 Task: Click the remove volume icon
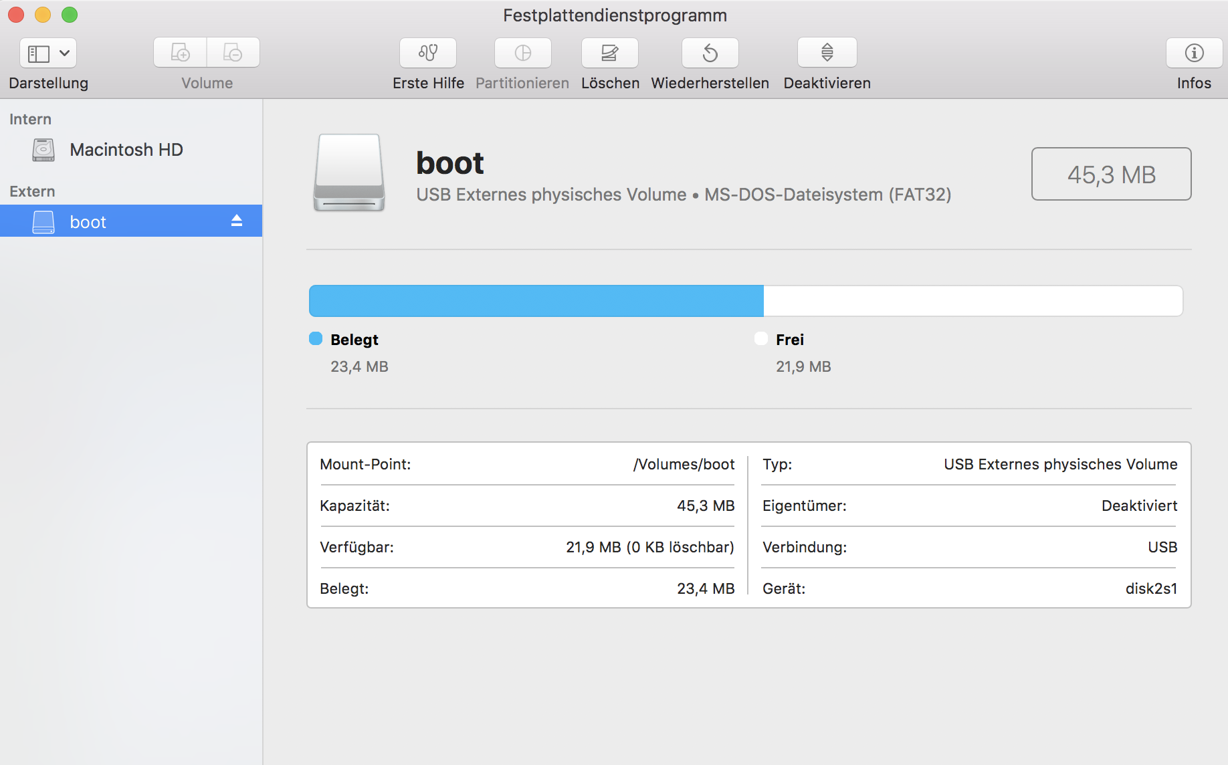[x=233, y=53]
